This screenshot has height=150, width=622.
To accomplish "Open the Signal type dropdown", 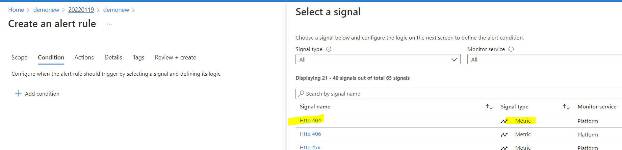I will click(x=378, y=59).
